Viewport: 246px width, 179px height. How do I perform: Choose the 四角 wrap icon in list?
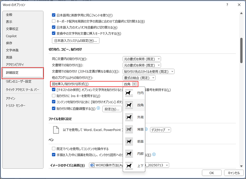point(129,105)
